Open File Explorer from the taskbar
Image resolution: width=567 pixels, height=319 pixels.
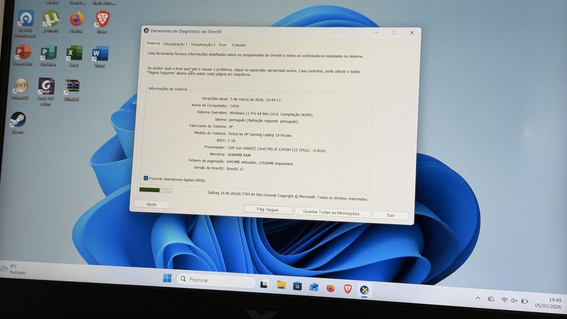coord(281,285)
